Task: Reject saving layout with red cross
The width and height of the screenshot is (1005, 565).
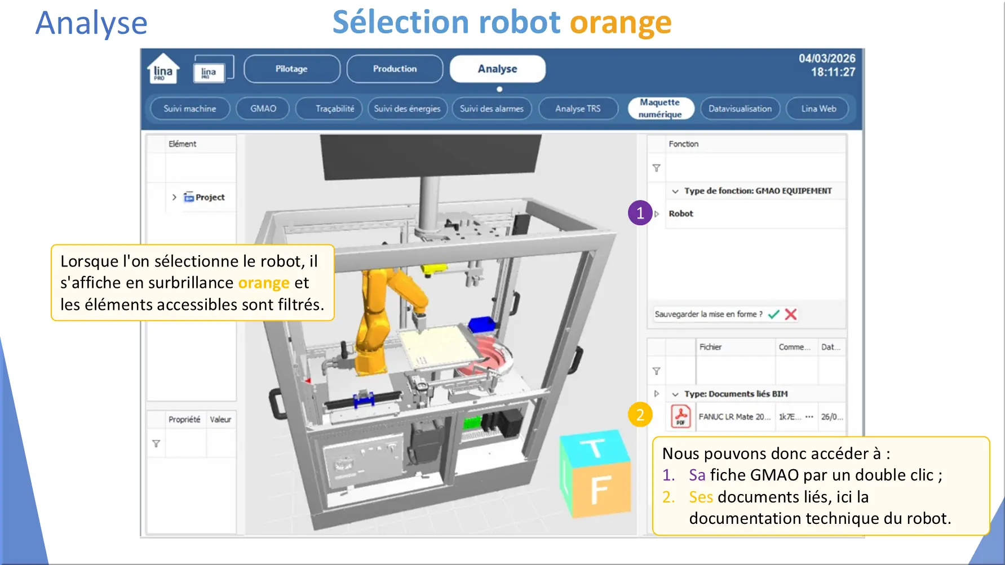Action: pos(791,314)
